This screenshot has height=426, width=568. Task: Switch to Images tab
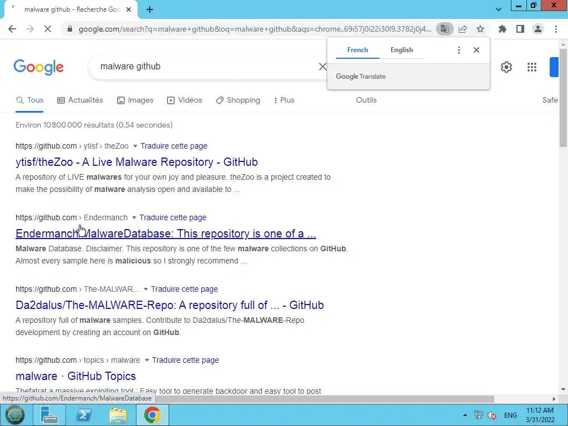pos(135,100)
